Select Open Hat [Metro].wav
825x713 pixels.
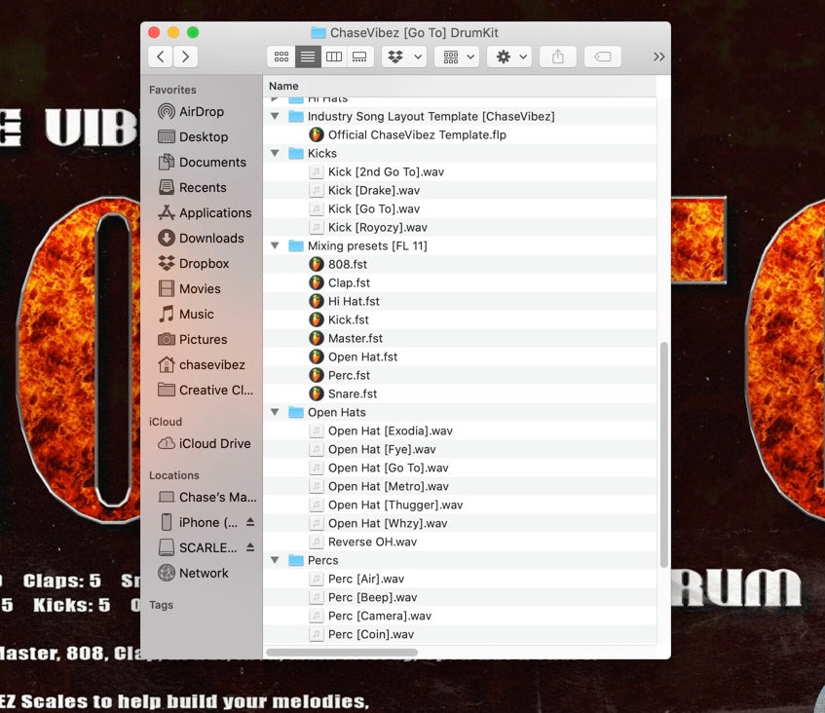pyautogui.click(x=460, y=486)
